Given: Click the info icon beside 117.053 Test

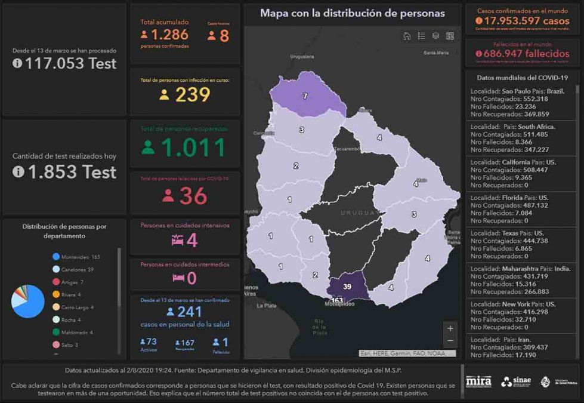Looking at the screenshot, I should tap(17, 63).
